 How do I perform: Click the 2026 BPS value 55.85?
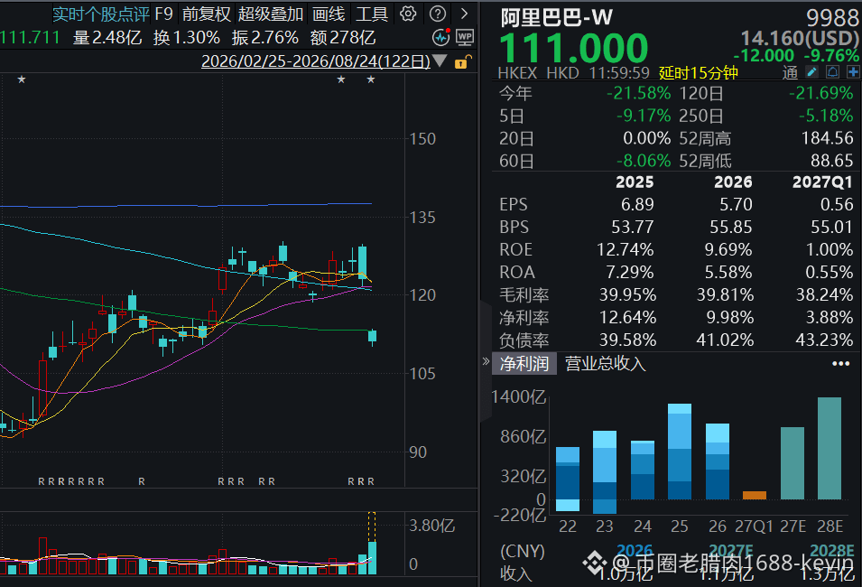click(x=730, y=228)
